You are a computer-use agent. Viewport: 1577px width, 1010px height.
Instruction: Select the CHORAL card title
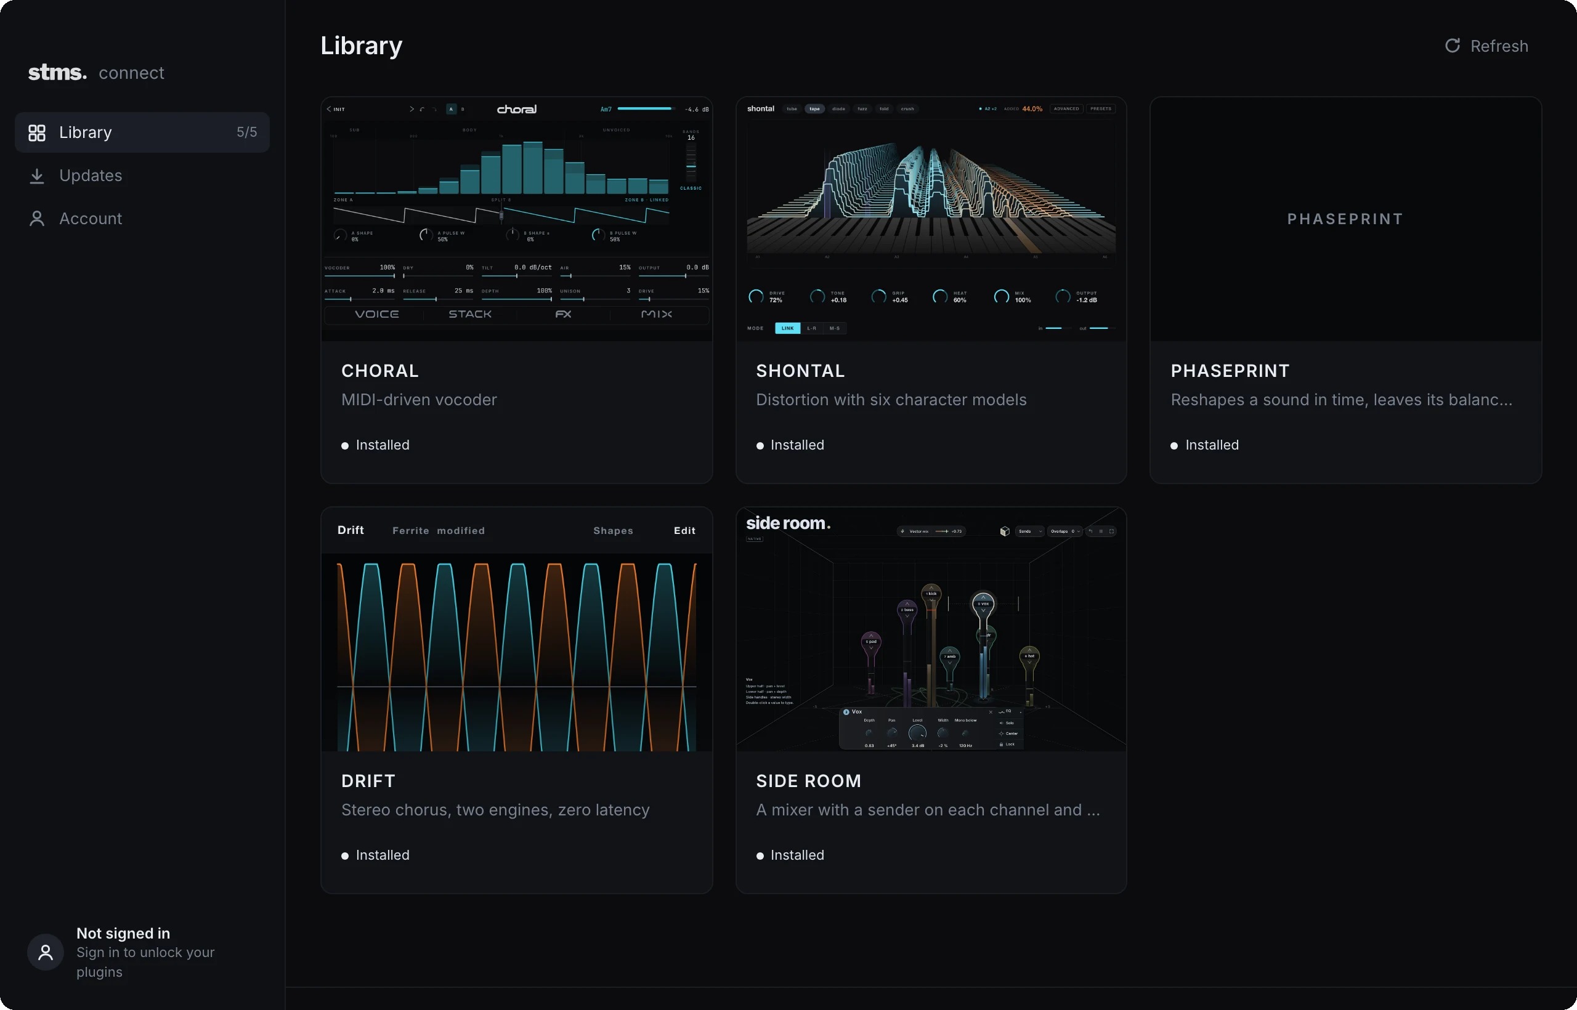(380, 371)
